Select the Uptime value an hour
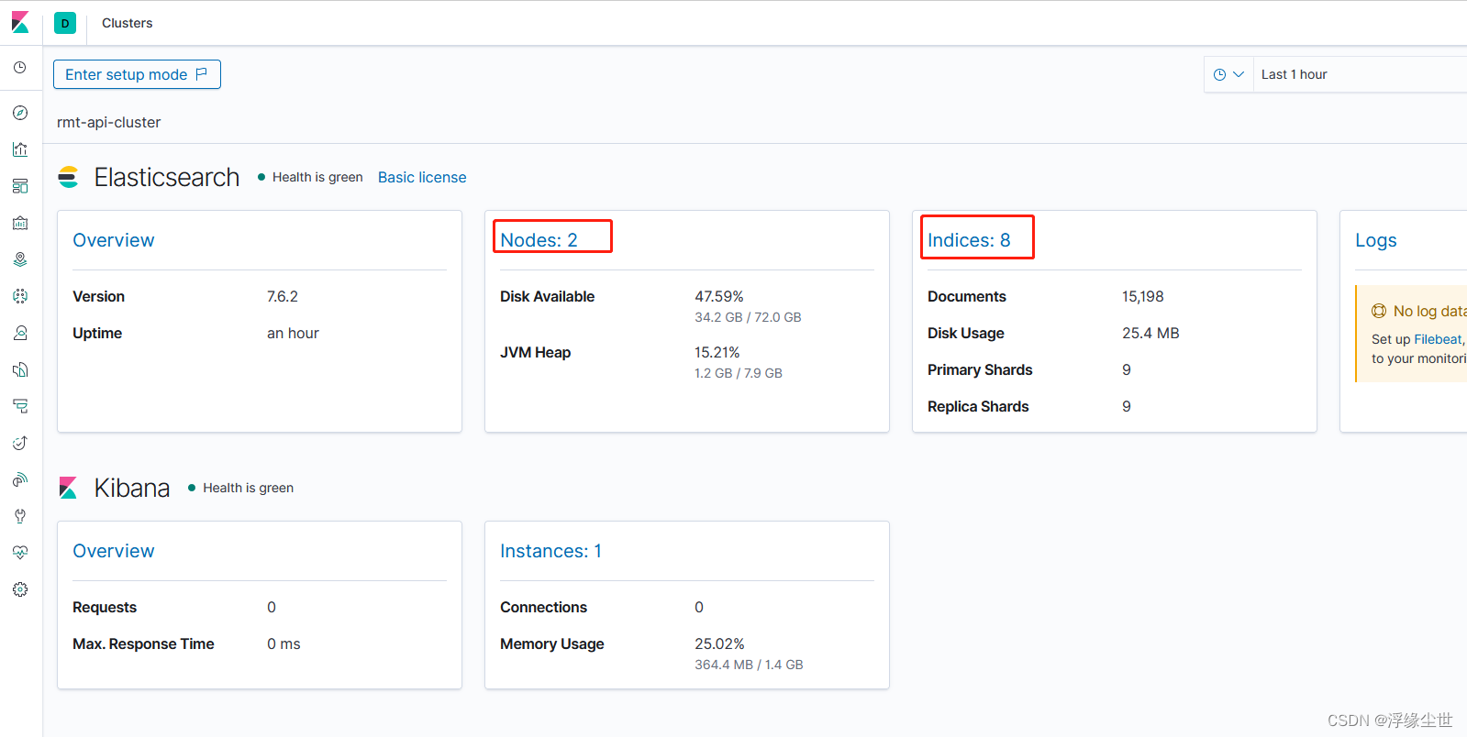Screen dimensions: 1467x737 293,333
